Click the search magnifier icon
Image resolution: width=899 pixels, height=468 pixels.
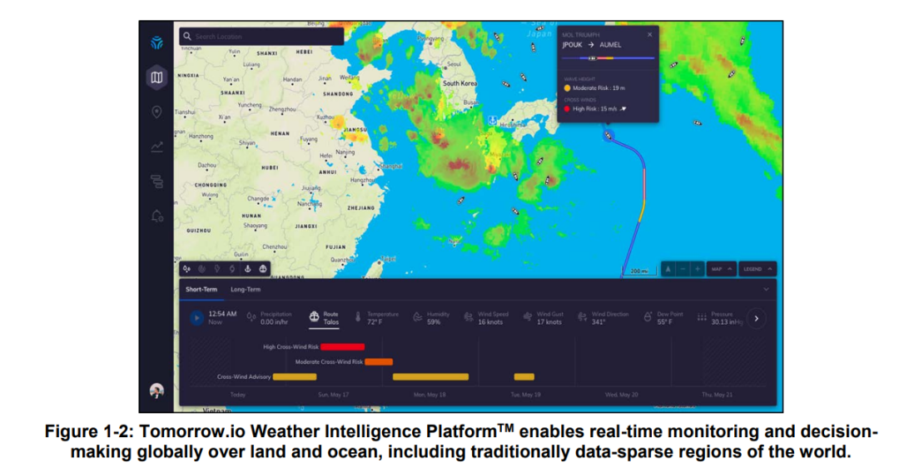187,36
